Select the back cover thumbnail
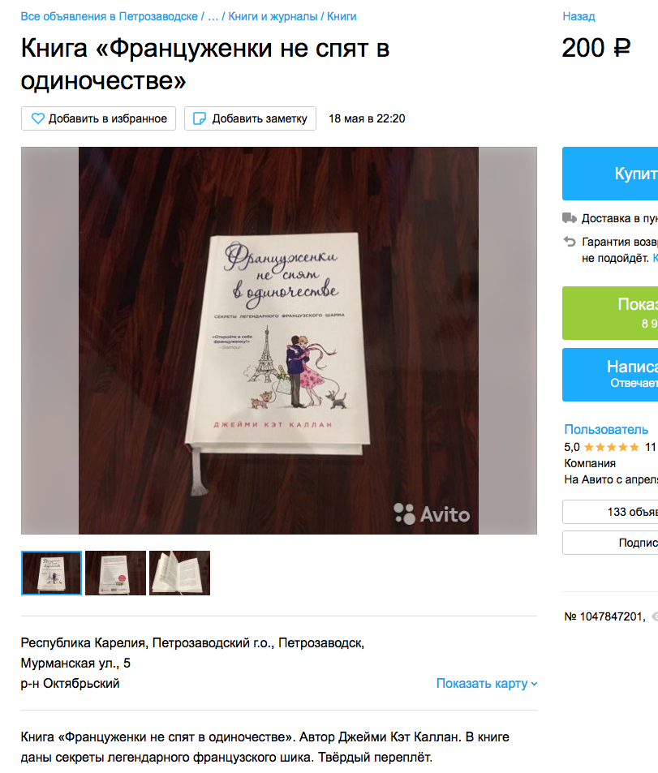The width and height of the screenshot is (658, 773). 115,573
